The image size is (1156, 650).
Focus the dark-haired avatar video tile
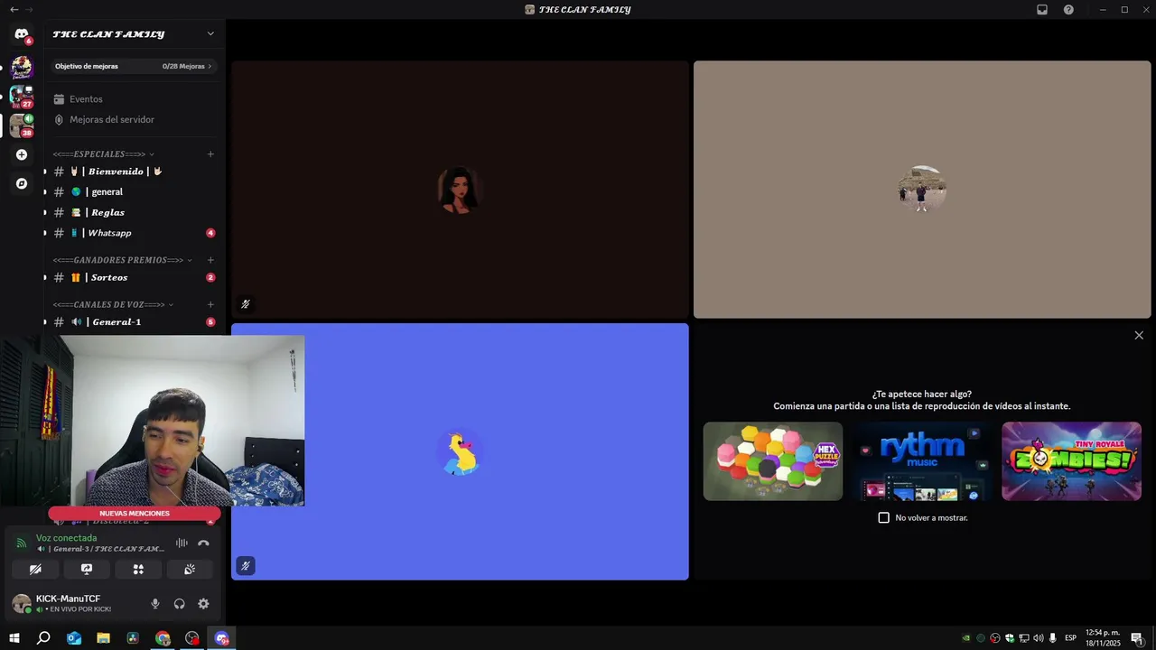(x=460, y=190)
